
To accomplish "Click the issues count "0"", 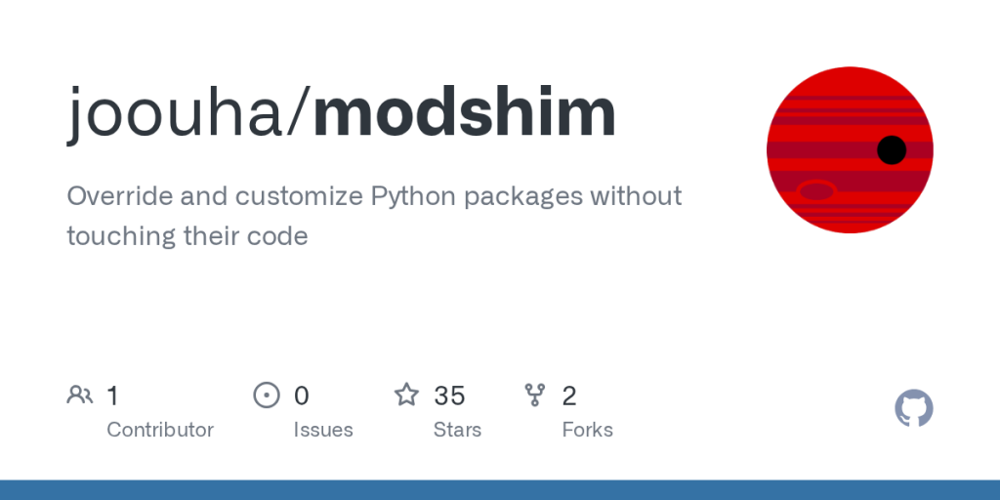I will coord(302,396).
